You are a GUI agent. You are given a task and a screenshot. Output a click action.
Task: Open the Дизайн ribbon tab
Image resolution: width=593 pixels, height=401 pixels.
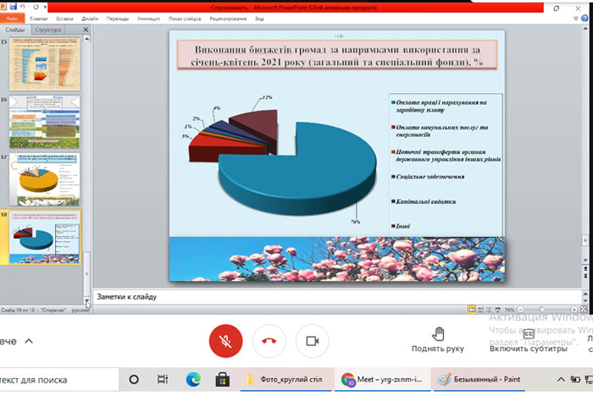pyautogui.click(x=90, y=19)
